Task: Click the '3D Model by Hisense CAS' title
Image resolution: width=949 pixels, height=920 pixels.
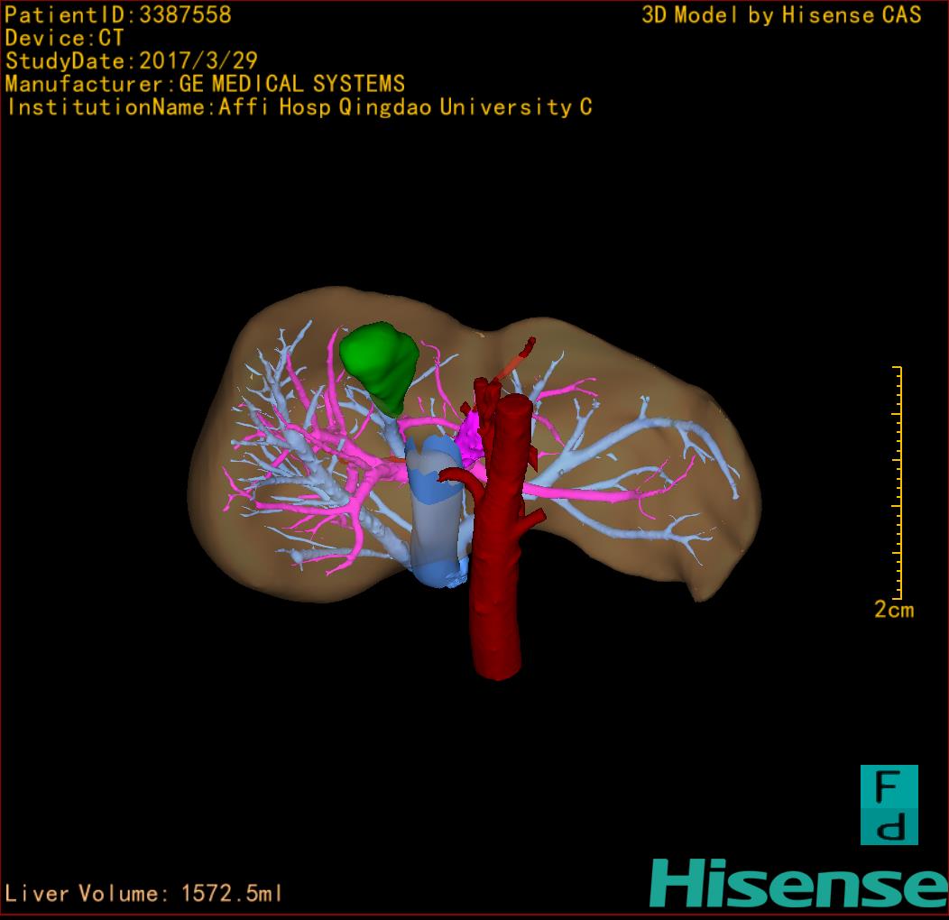Action: pos(781,15)
